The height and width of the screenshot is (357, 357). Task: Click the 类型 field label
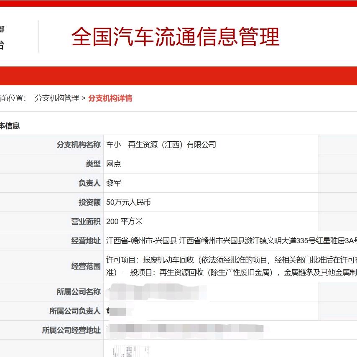pyautogui.click(x=93, y=164)
